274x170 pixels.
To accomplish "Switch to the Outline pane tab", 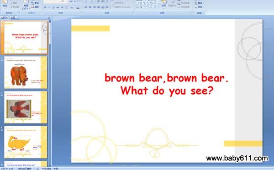I will (13, 17).
